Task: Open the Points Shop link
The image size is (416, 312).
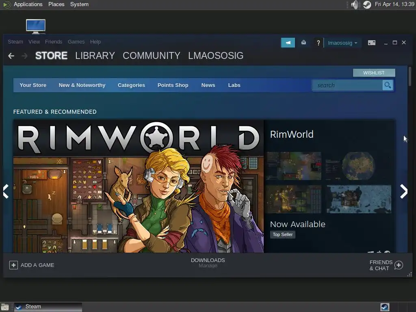Action: [x=173, y=85]
